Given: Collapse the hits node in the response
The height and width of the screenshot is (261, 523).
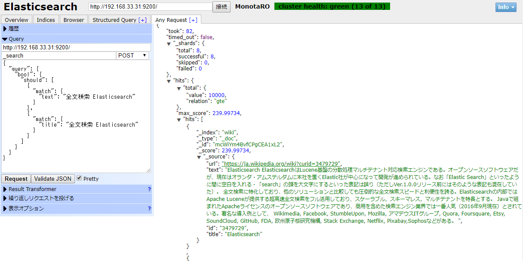Looking at the screenshot, I should click(169, 80).
